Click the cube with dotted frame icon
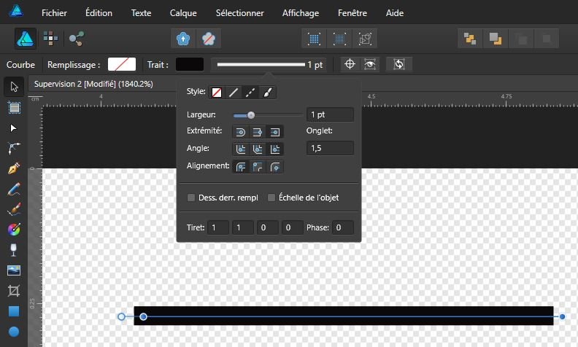578x347 pixels. tap(365, 39)
